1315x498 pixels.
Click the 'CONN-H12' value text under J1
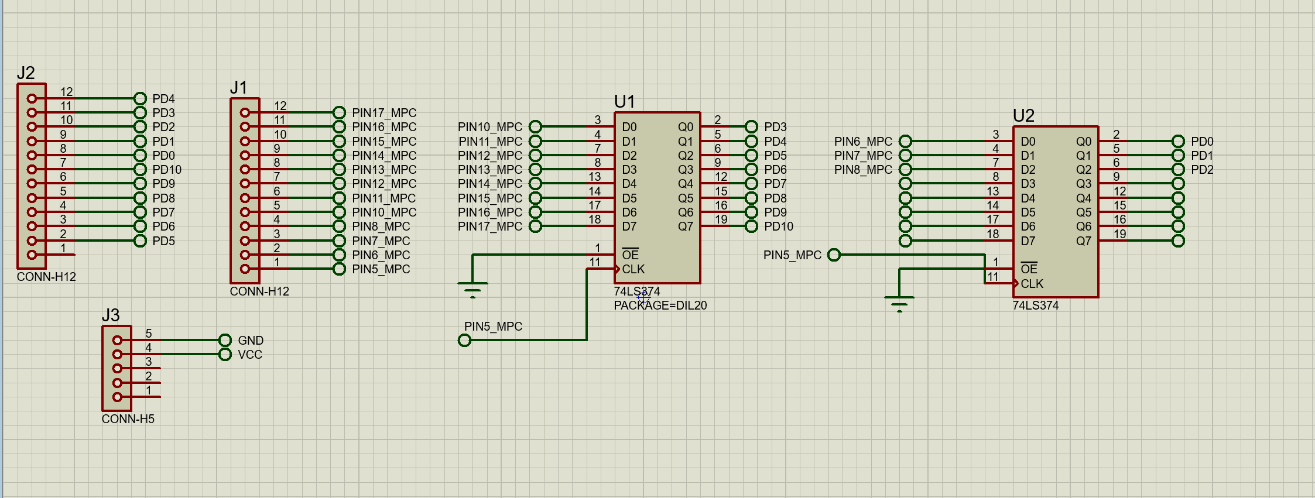click(x=259, y=291)
